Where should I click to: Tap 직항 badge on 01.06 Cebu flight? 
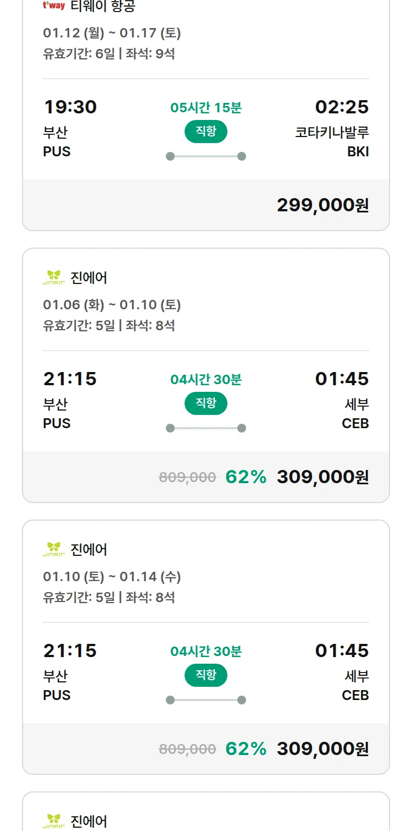click(x=206, y=403)
